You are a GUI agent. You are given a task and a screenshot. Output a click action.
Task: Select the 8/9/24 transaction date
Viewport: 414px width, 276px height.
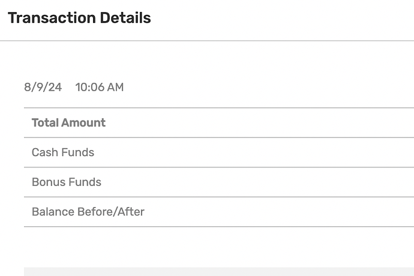pyautogui.click(x=43, y=87)
